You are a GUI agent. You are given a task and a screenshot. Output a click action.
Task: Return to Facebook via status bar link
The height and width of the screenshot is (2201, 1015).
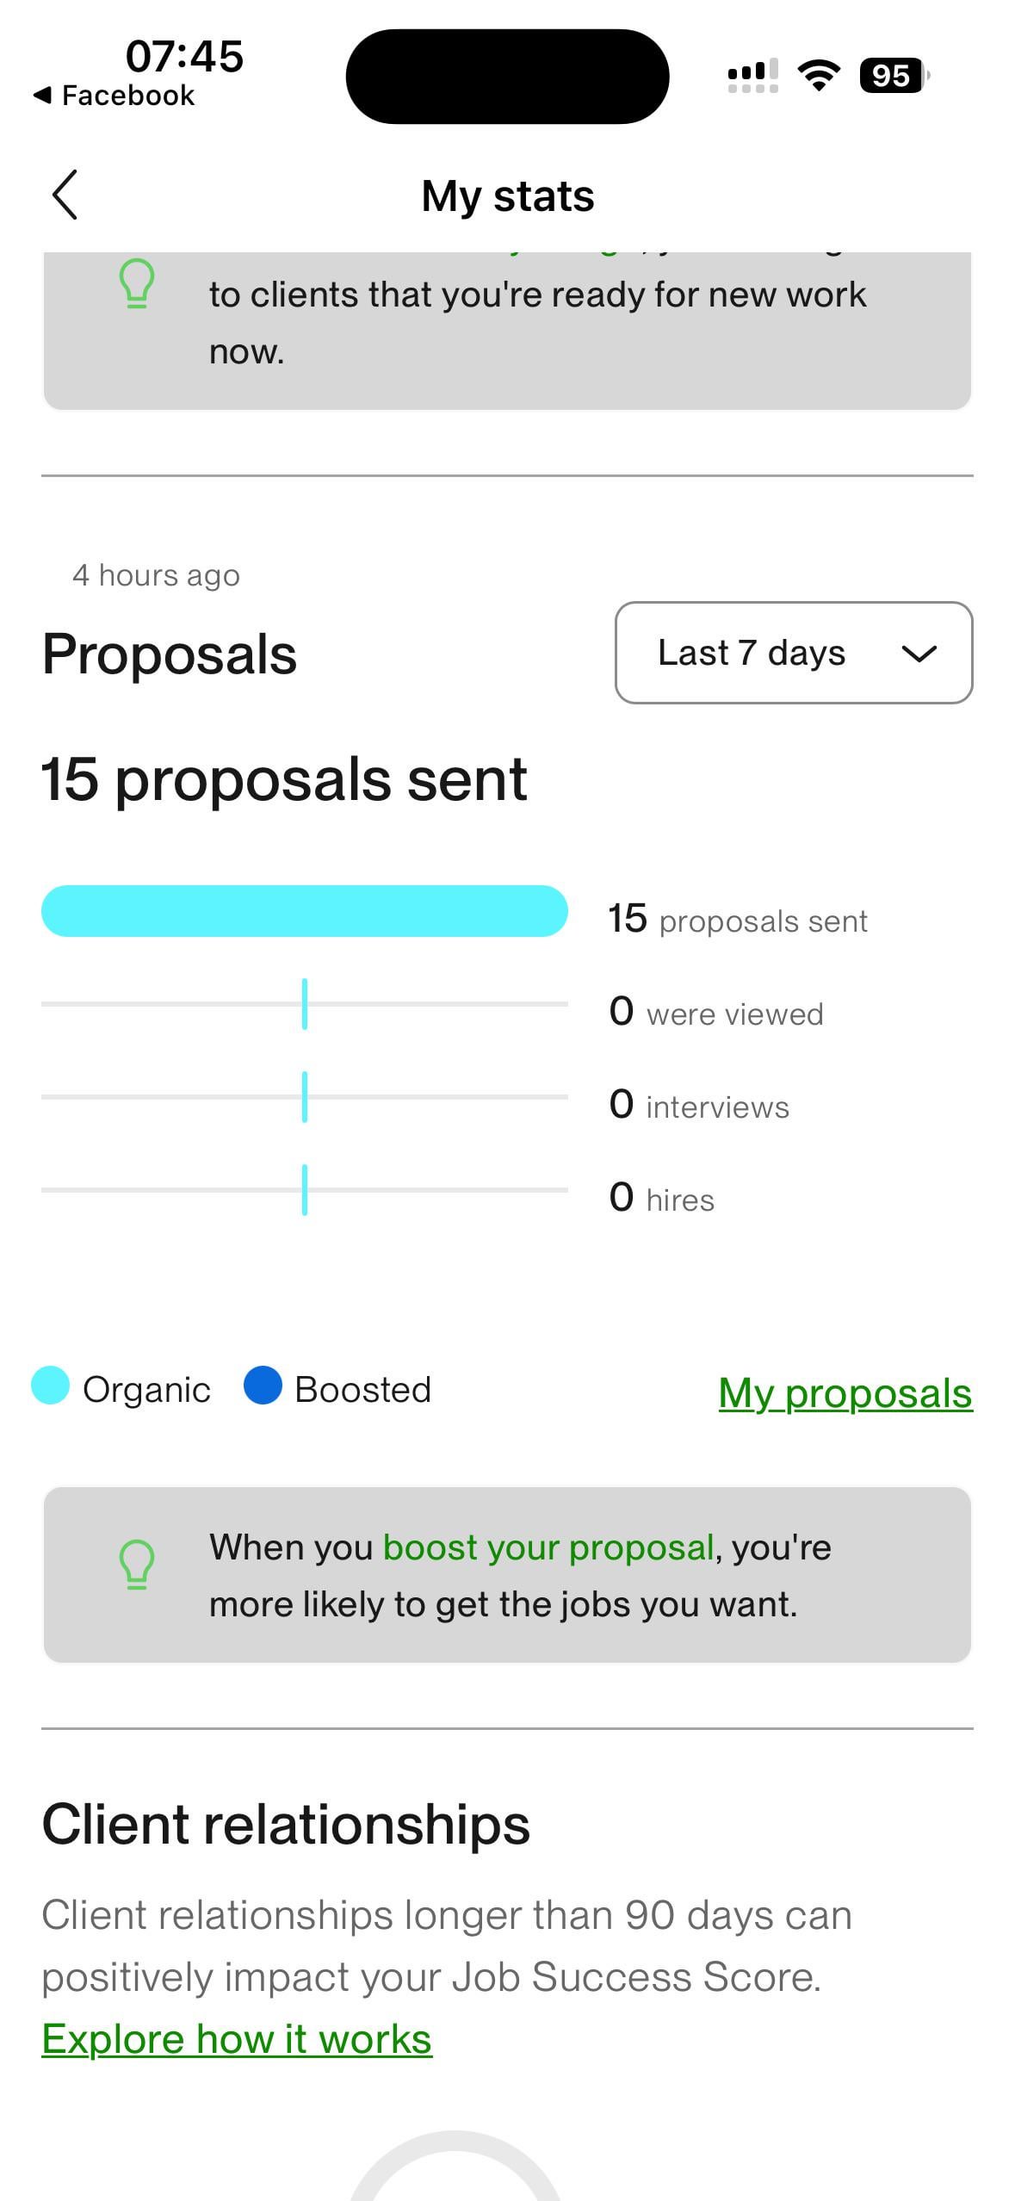coord(114,96)
